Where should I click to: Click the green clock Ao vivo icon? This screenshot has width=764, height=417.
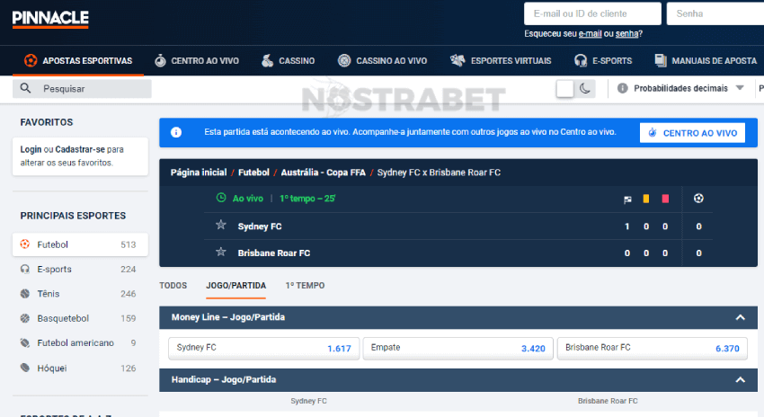(x=221, y=198)
